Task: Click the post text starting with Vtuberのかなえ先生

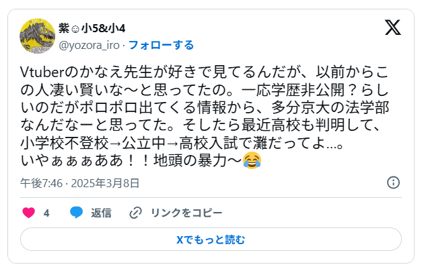Action: coord(205,116)
